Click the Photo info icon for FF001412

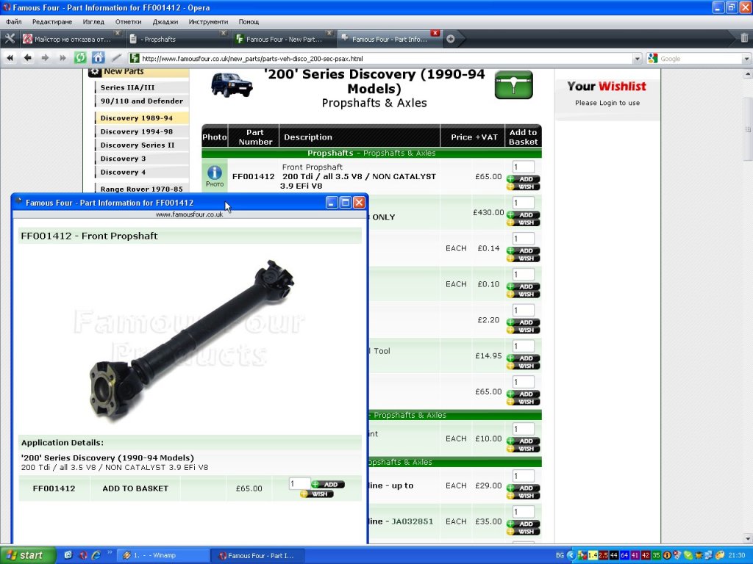215,176
